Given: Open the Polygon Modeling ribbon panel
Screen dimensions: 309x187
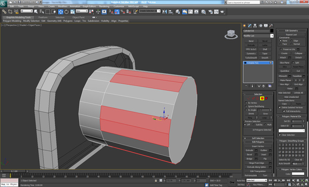Looking at the screenshot, I should tap(12, 21).
